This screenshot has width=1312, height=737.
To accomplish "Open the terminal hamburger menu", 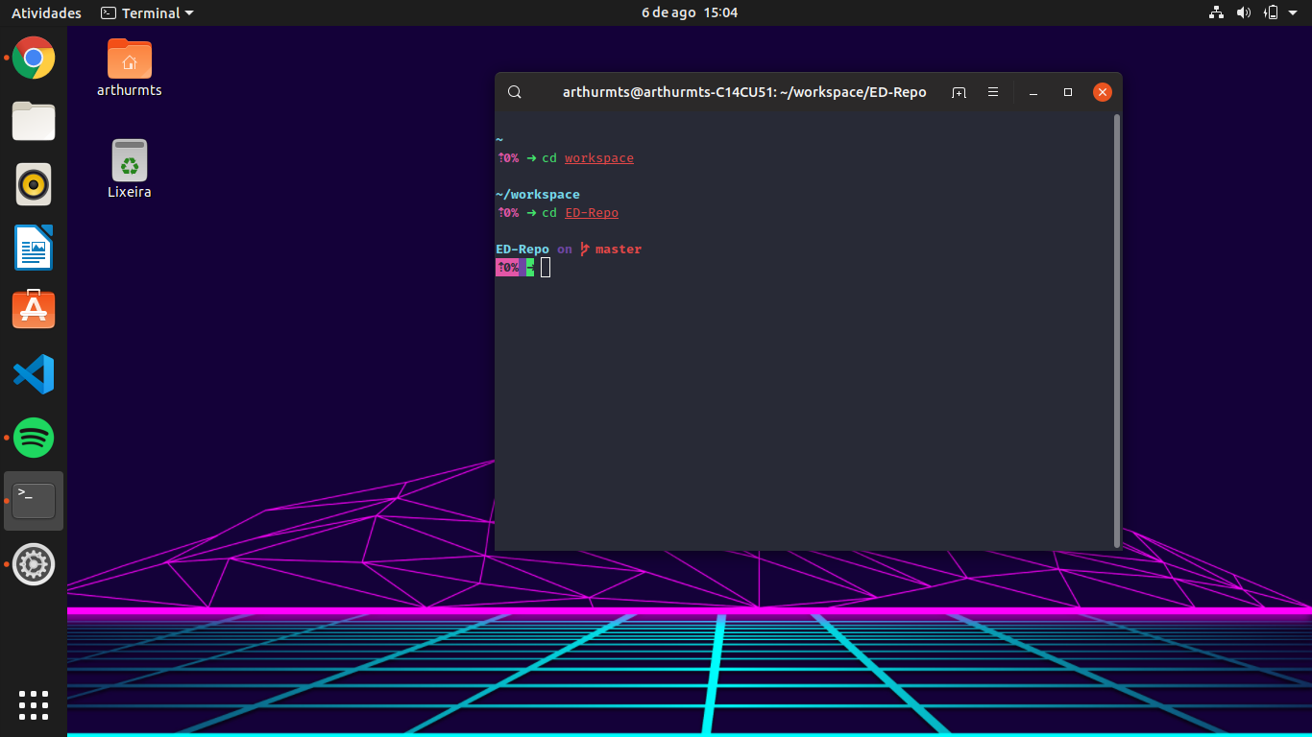I will tap(992, 91).
